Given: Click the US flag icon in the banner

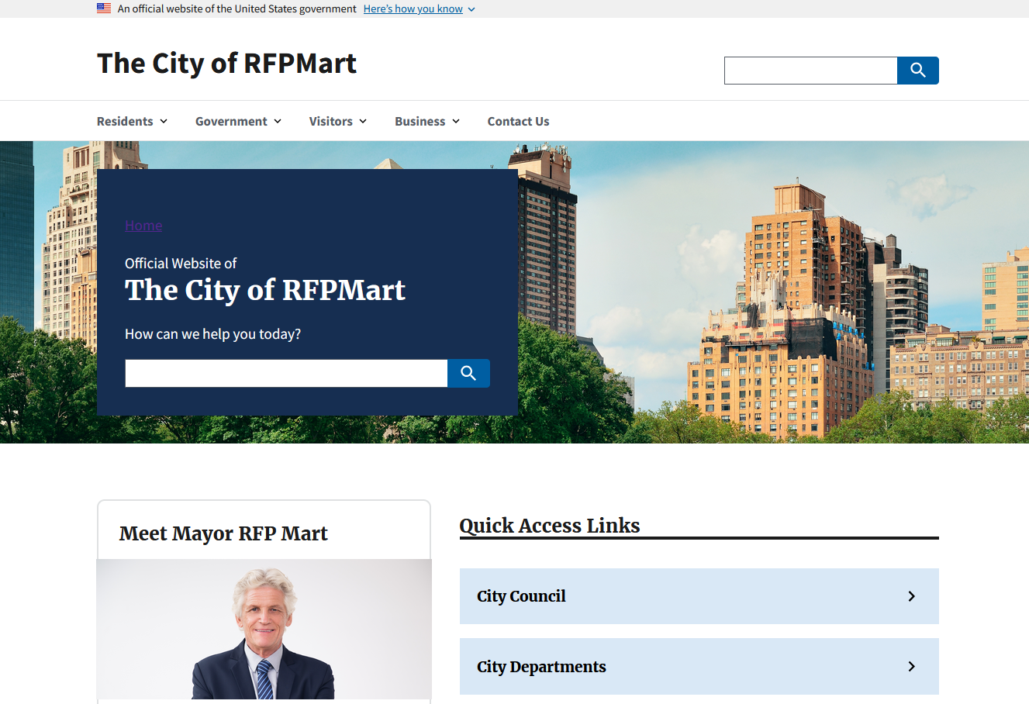Looking at the screenshot, I should pyautogui.click(x=104, y=8).
